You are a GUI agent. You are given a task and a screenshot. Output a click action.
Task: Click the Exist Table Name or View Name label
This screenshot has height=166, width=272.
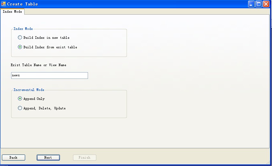38,65
